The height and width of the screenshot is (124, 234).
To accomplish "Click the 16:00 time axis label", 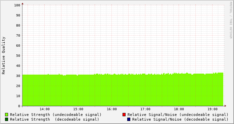I will point(112,109).
